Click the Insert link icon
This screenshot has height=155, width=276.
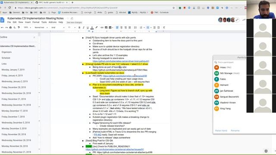102,28
